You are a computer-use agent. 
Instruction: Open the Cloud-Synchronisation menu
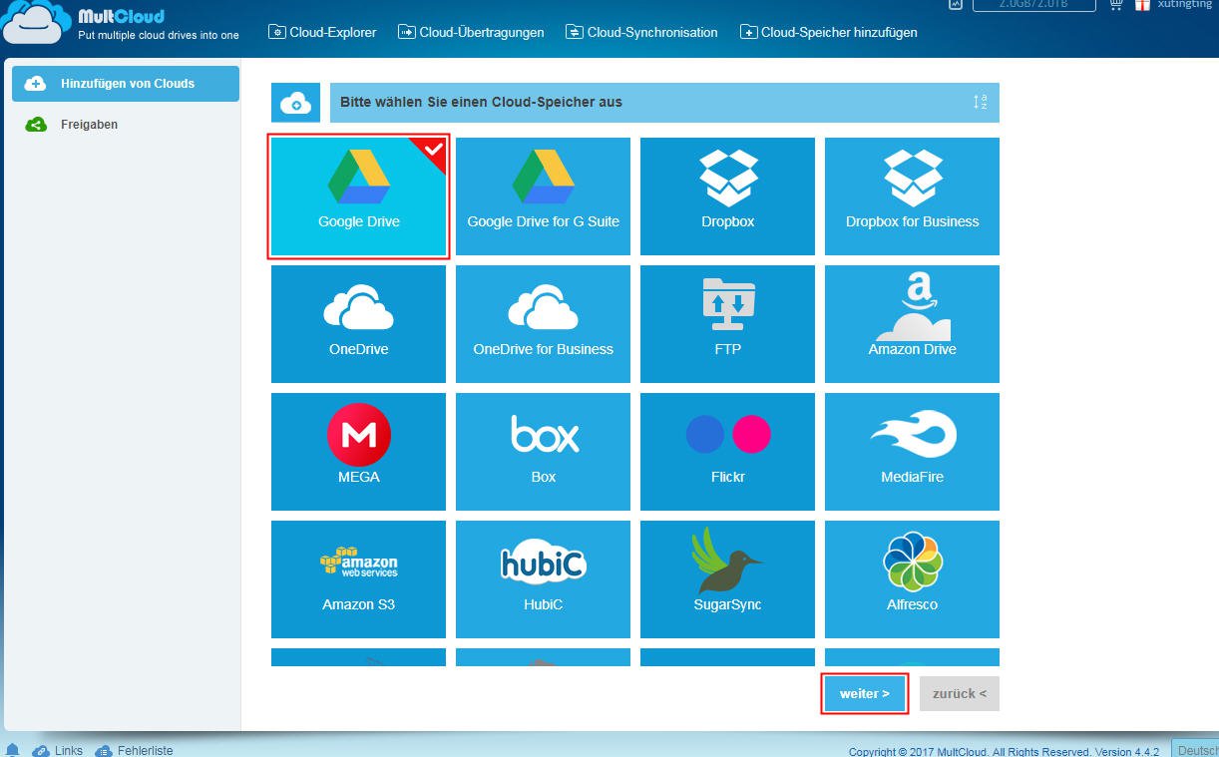642,32
